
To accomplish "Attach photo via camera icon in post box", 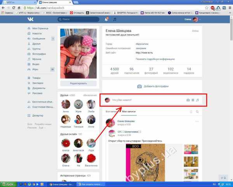I will tap(188, 100).
